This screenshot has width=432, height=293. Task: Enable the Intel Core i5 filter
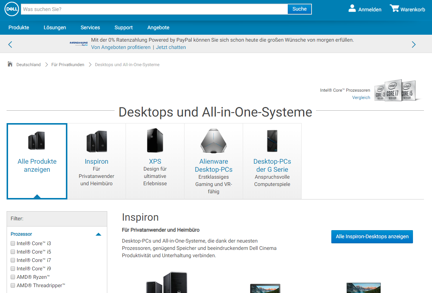(x=13, y=252)
